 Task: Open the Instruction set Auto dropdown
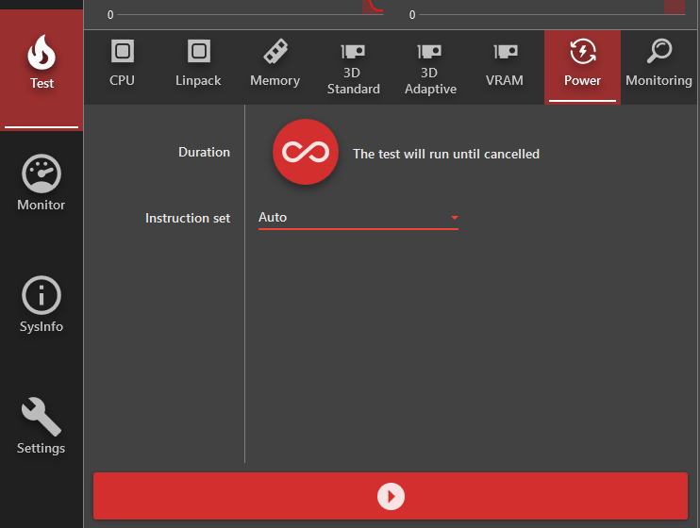pyautogui.click(x=358, y=218)
